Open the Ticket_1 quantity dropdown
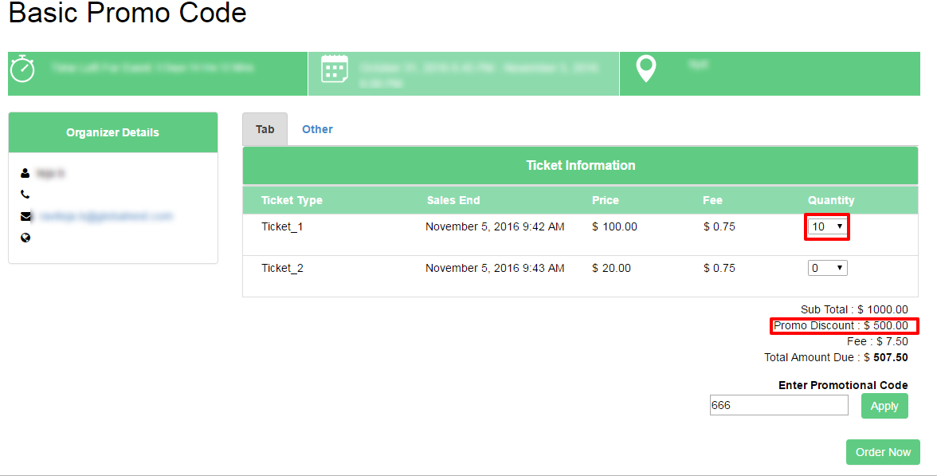Viewport: 937px width, 476px height. 827,226
